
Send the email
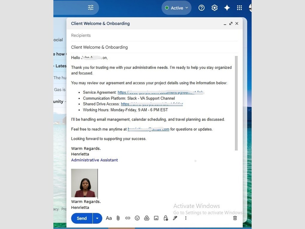click(82, 218)
